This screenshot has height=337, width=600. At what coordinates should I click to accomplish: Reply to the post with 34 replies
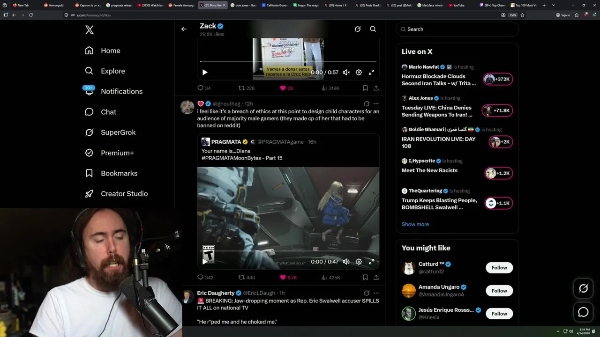pyautogui.click(x=204, y=88)
